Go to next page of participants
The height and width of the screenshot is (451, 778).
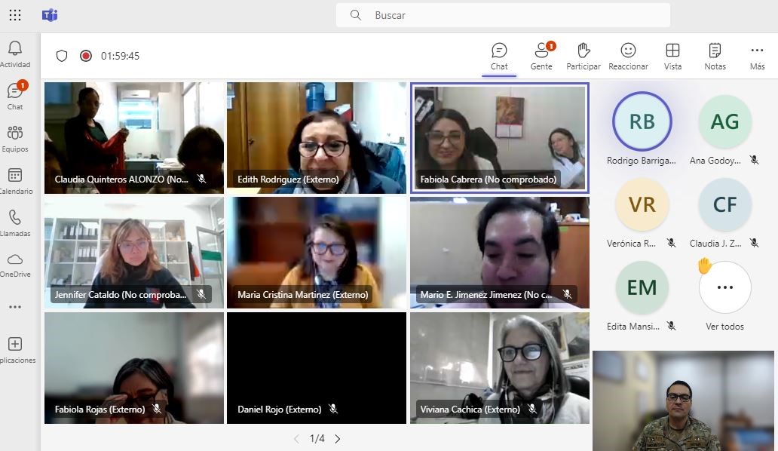coord(338,438)
